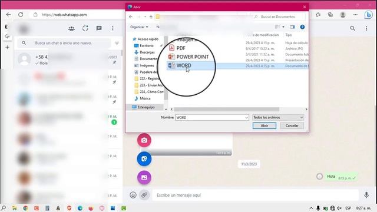Click the Tipo column header

pyautogui.click(x=289, y=35)
